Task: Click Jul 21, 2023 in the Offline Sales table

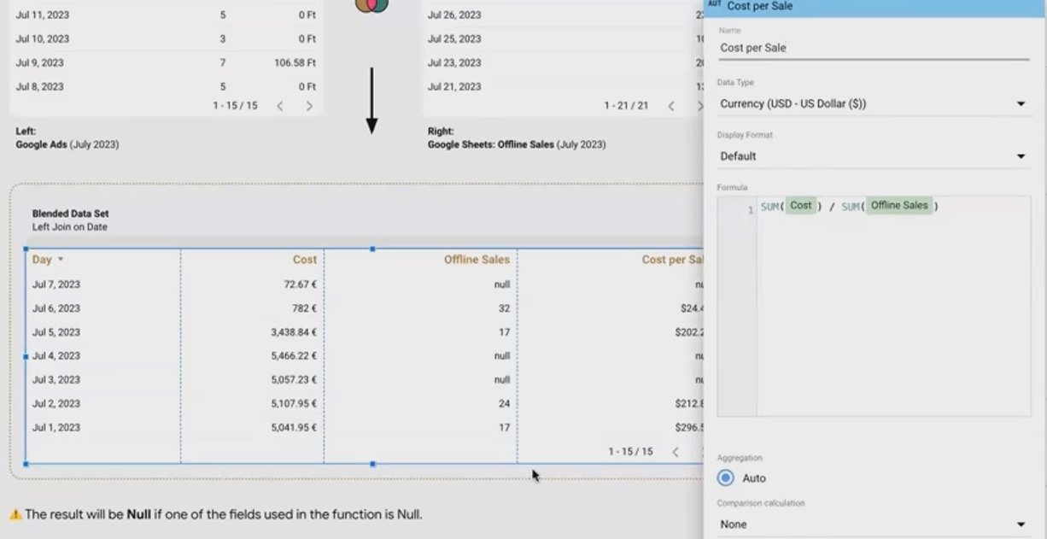Action: click(454, 87)
